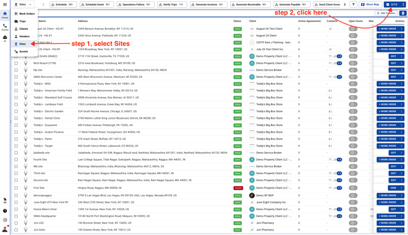Image resolution: width=408 pixels, height=235 pixels.
Task: Open the hamburger main menu
Action: point(5,4)
